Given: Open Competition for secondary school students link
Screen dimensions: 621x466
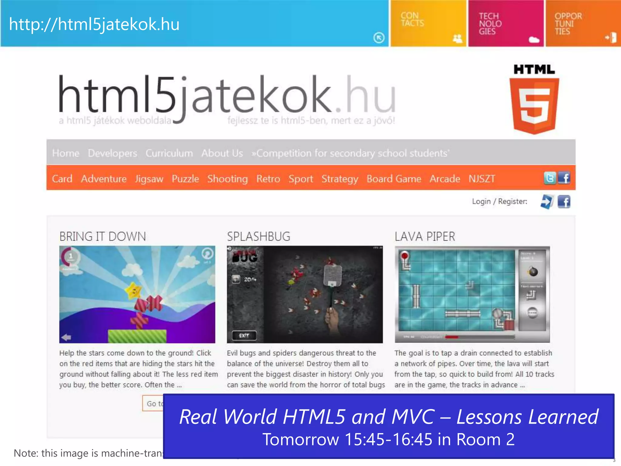Looking at the screenshot, I should 351,153.
